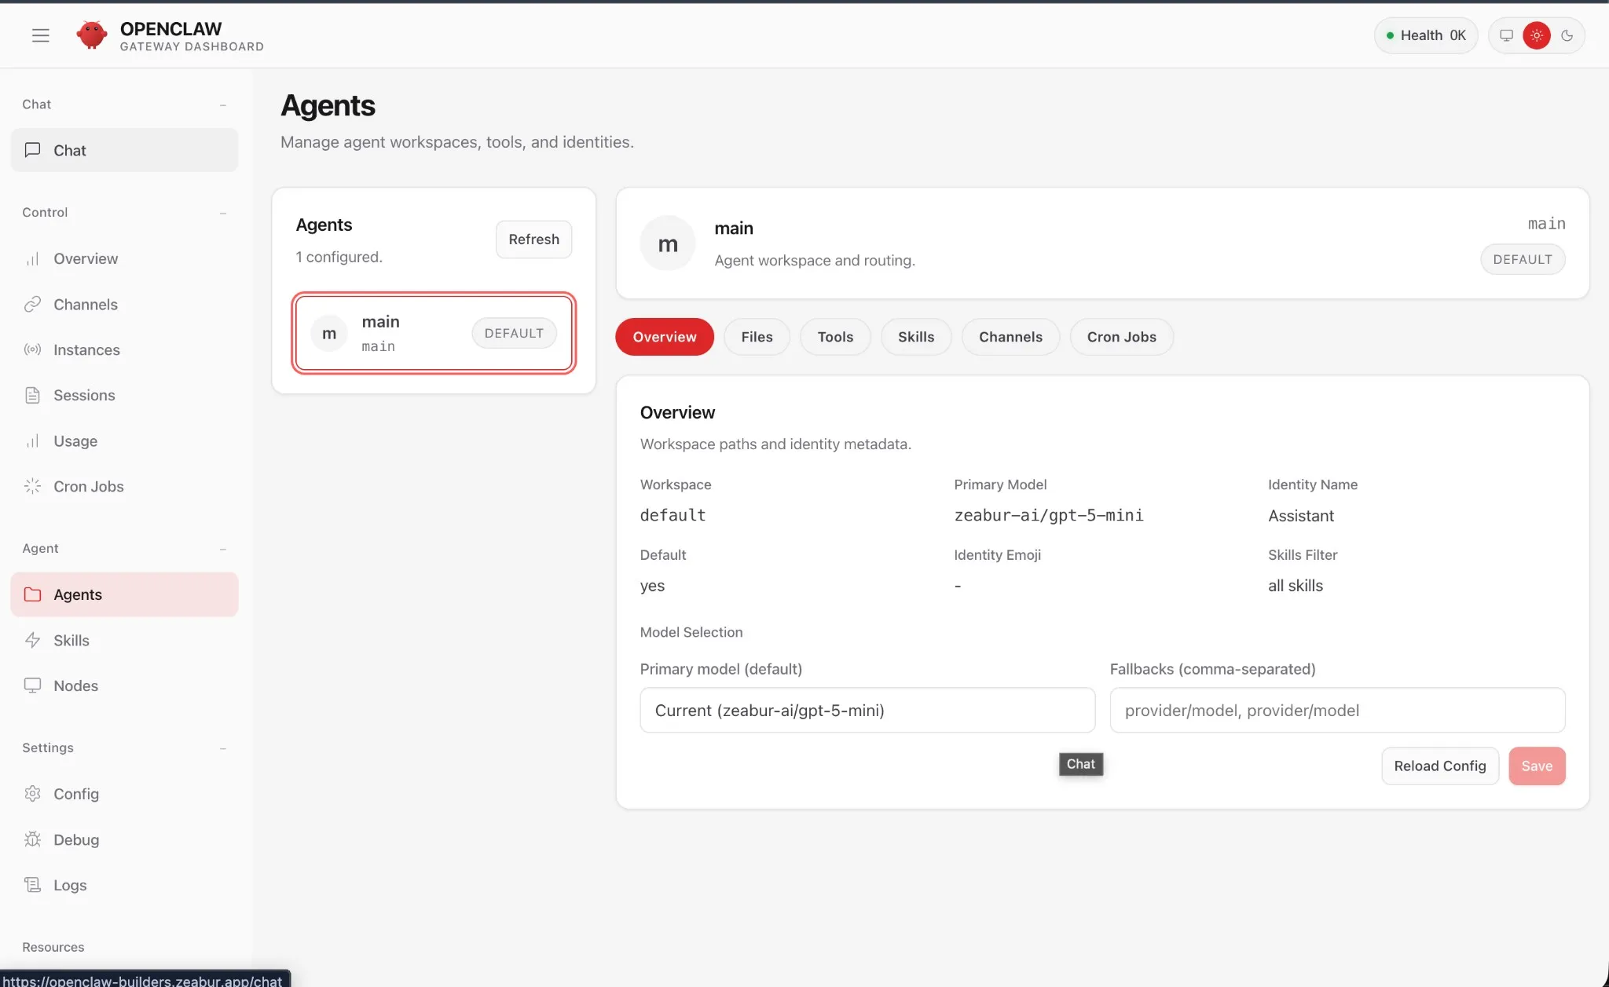Open the Overview sidebar item
This screenshot has height=987, width=1609.
click(124, 258)
